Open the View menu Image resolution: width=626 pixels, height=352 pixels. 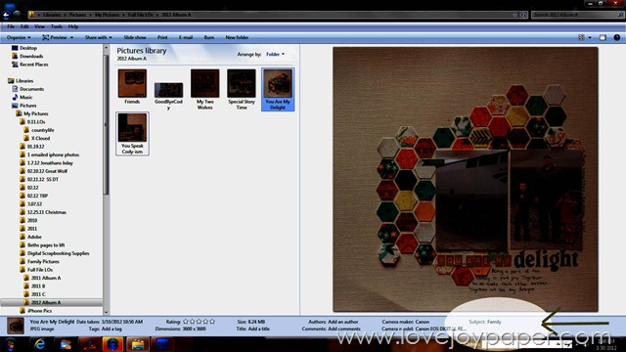pos(39,26)
